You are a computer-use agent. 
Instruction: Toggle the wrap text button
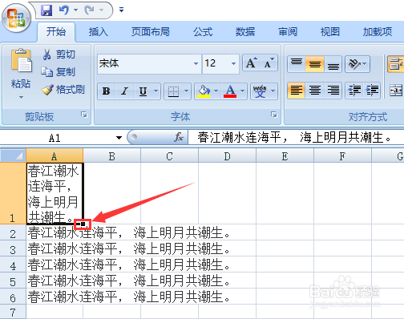click(396, 64)
